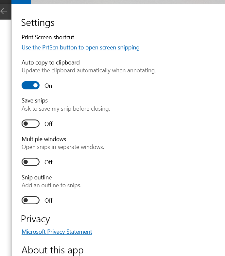The width and height of the screenshot is (225, 256).
Task: Click the Privacy section heading
Action: pos(35,219)
